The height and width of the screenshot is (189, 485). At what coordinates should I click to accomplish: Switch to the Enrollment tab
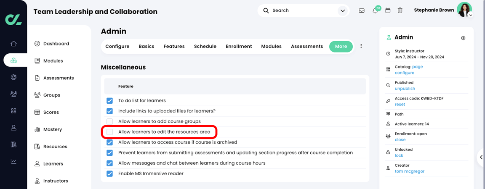tap(239, 46)
